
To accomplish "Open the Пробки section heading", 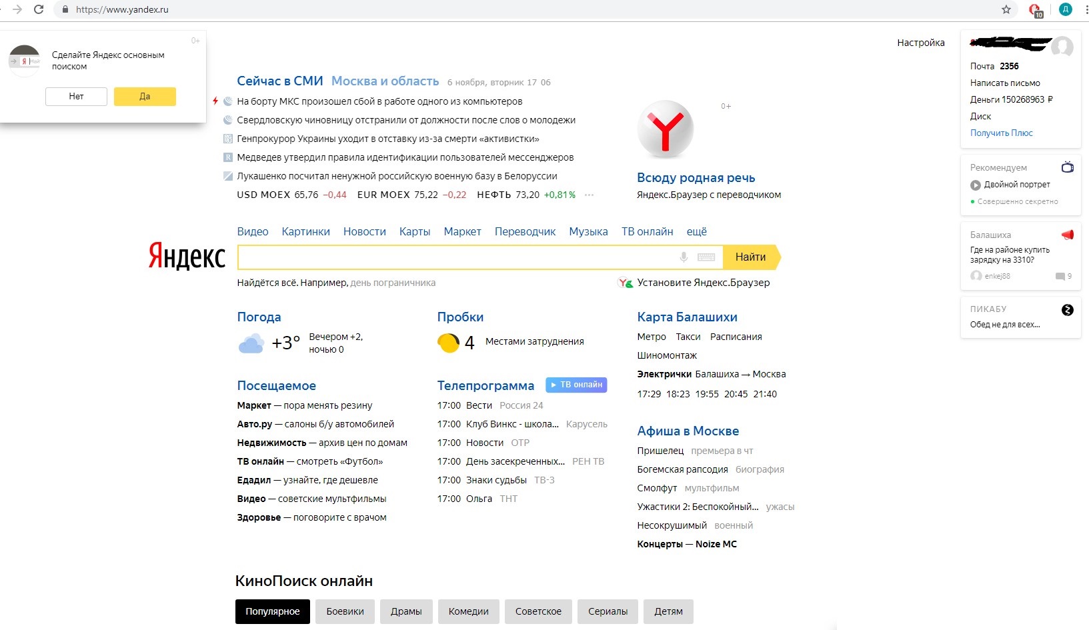I will tap(460, 317).
